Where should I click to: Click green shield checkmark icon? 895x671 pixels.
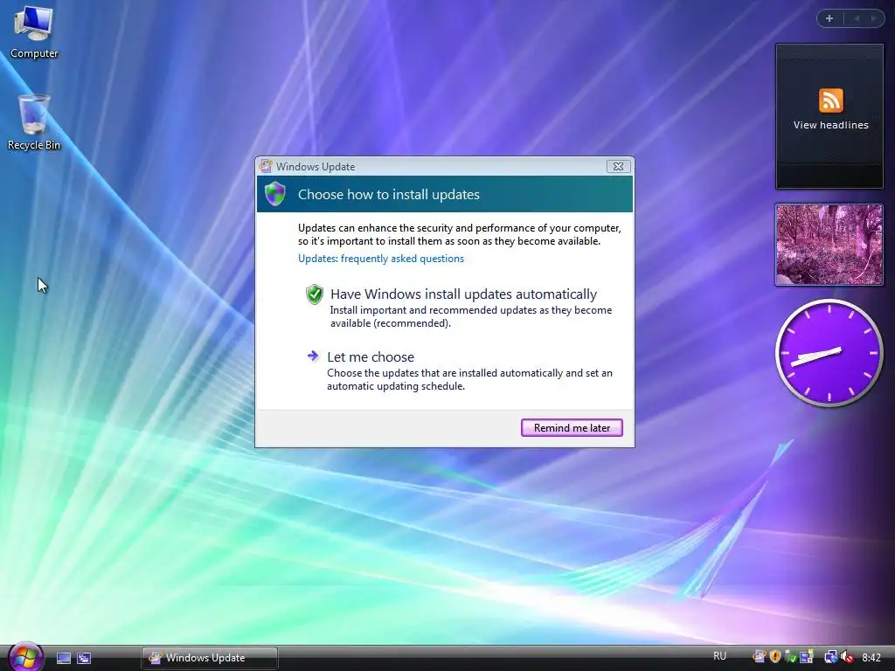tap(314, 294)
